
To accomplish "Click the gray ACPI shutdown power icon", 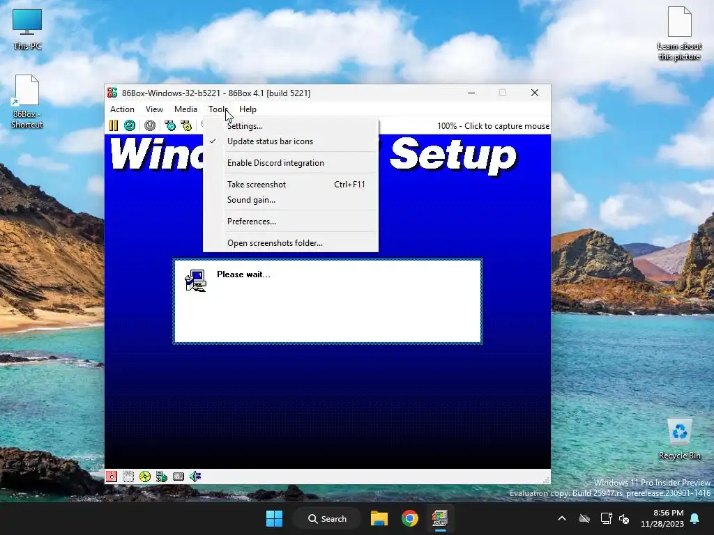I will [x=150, y=125].
